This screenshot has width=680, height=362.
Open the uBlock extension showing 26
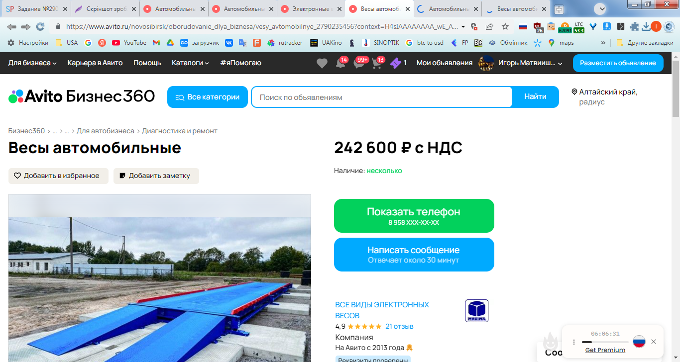coord(538,27)
